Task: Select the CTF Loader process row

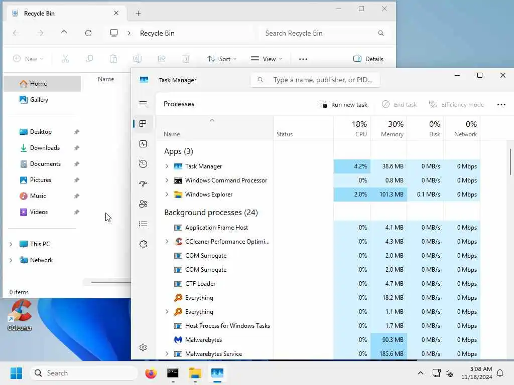Action: click(318, 284)
